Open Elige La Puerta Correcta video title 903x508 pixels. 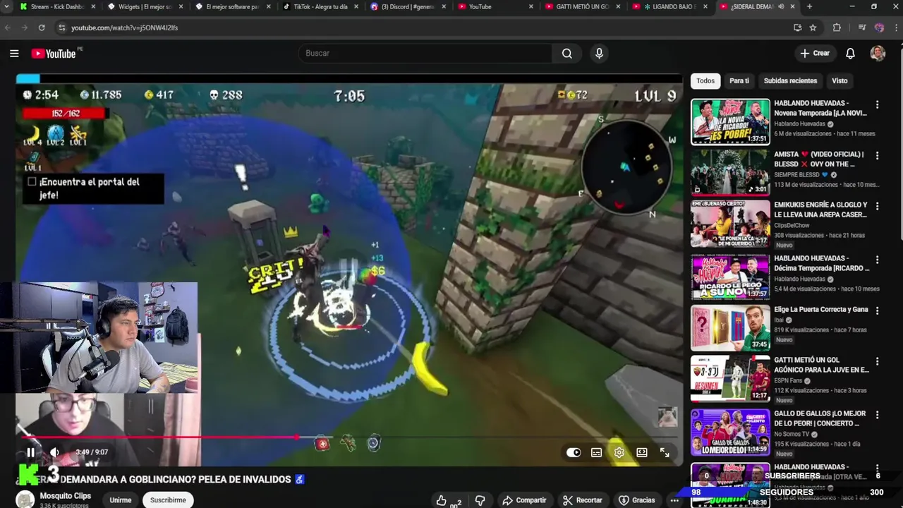pyautogui.click(x=820, y=309)
